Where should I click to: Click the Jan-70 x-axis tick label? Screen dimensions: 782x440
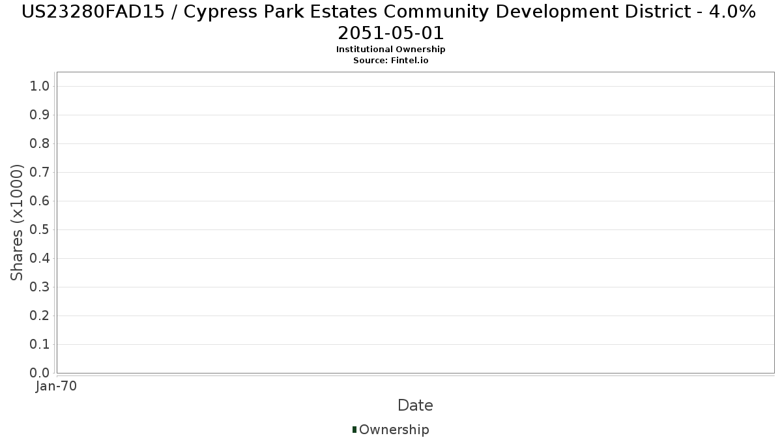57,386
